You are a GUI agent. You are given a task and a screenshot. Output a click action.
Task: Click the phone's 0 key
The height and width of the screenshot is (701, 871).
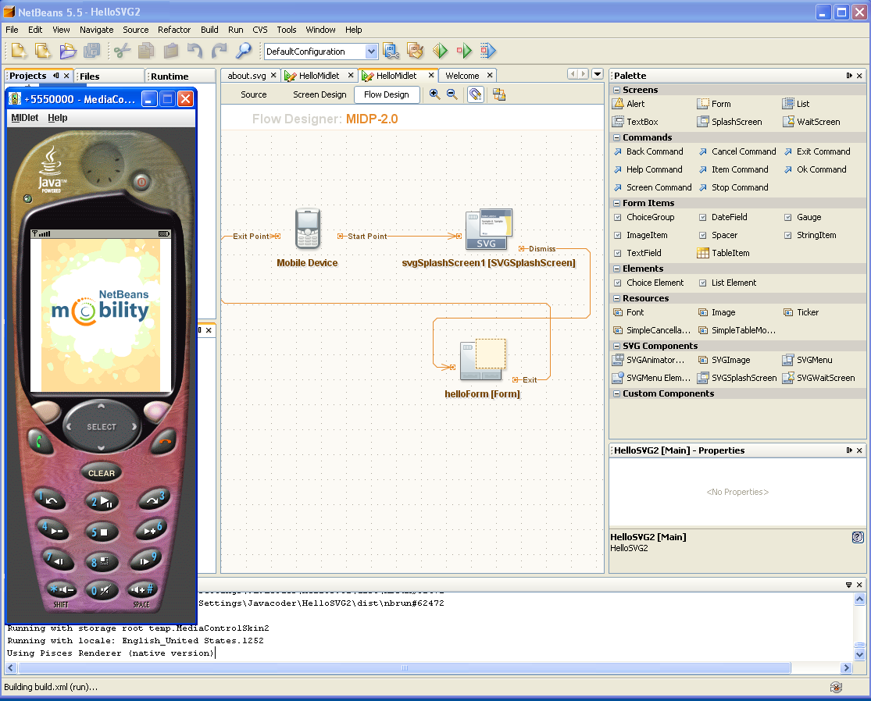click(101, 591)
